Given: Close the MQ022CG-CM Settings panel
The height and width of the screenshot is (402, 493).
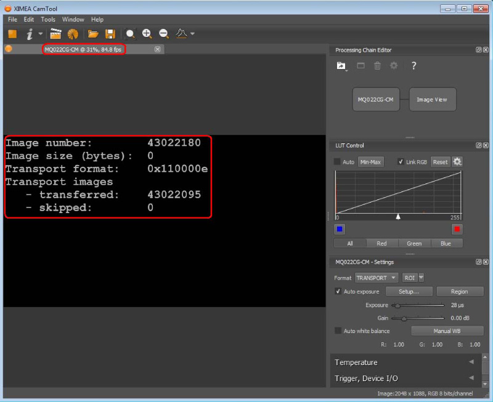Looking at the screenshot, I should [x=486, y=262].
